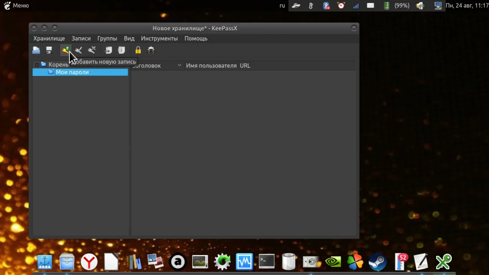Launch PlayOnLinux clover dock icon
The height and width of the screenshot is (275, 489).
tap(355, 262)
